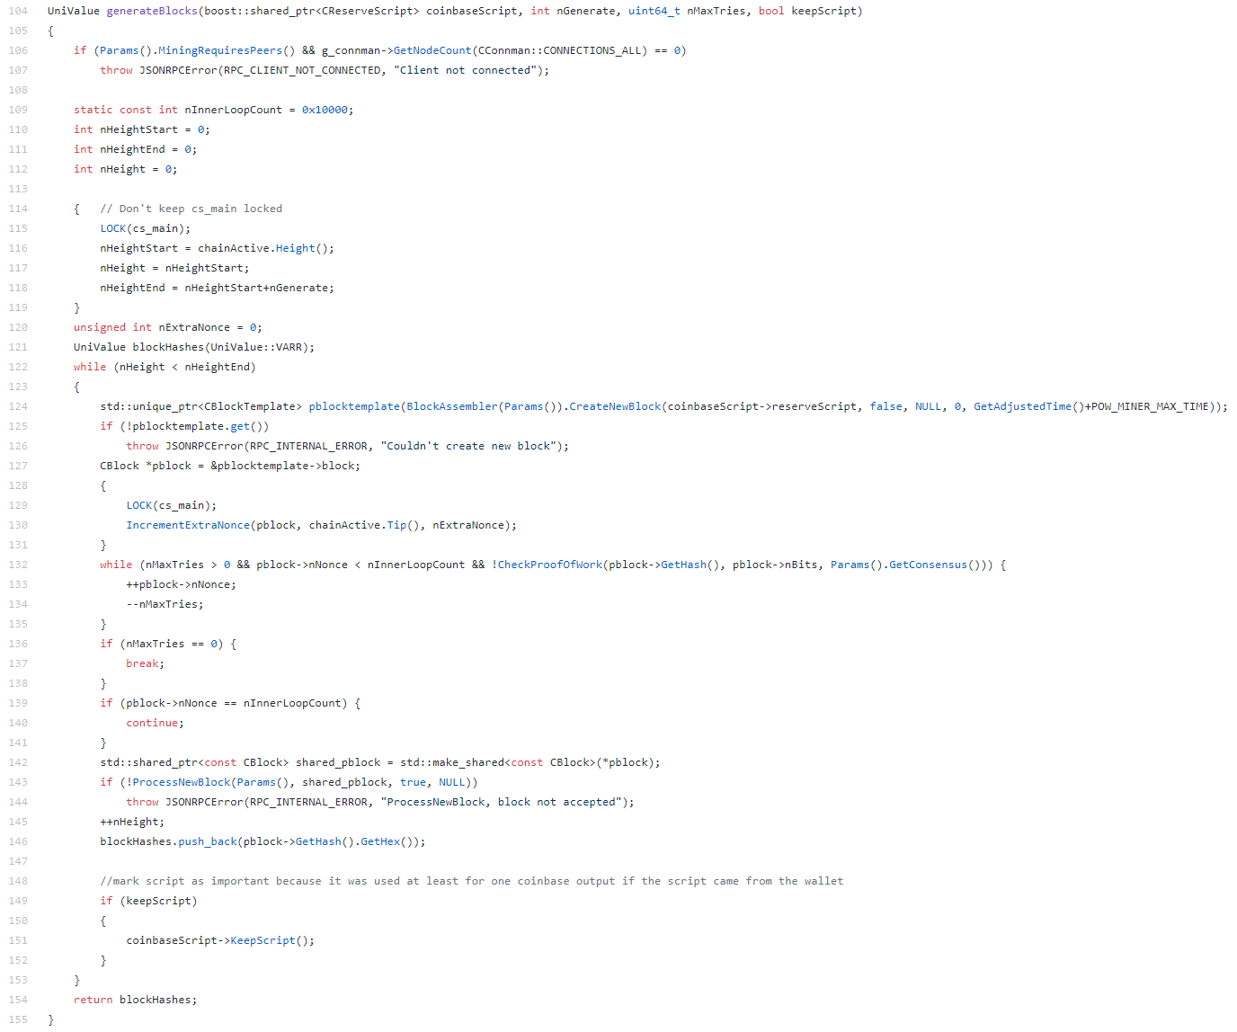1237x1032 pixels.
Task: Click the IncrementExtraNonce function call
Action: click(188, 525)
